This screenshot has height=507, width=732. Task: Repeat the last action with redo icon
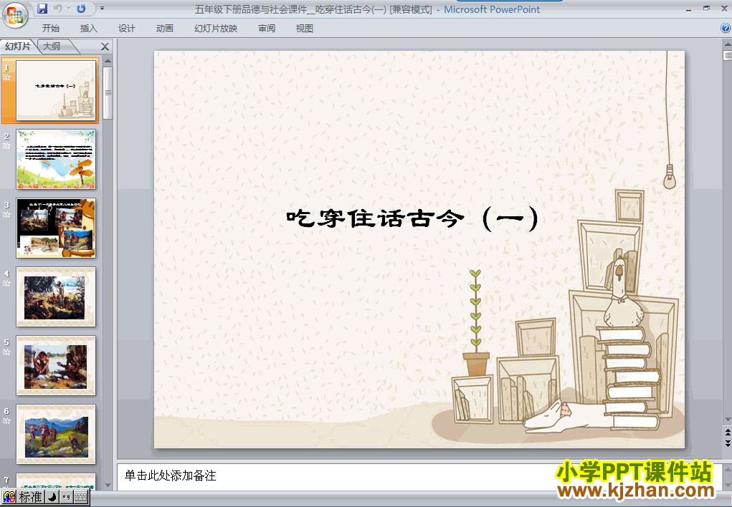[81, 9]
